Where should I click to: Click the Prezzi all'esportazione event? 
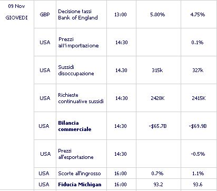click(76, 154)
